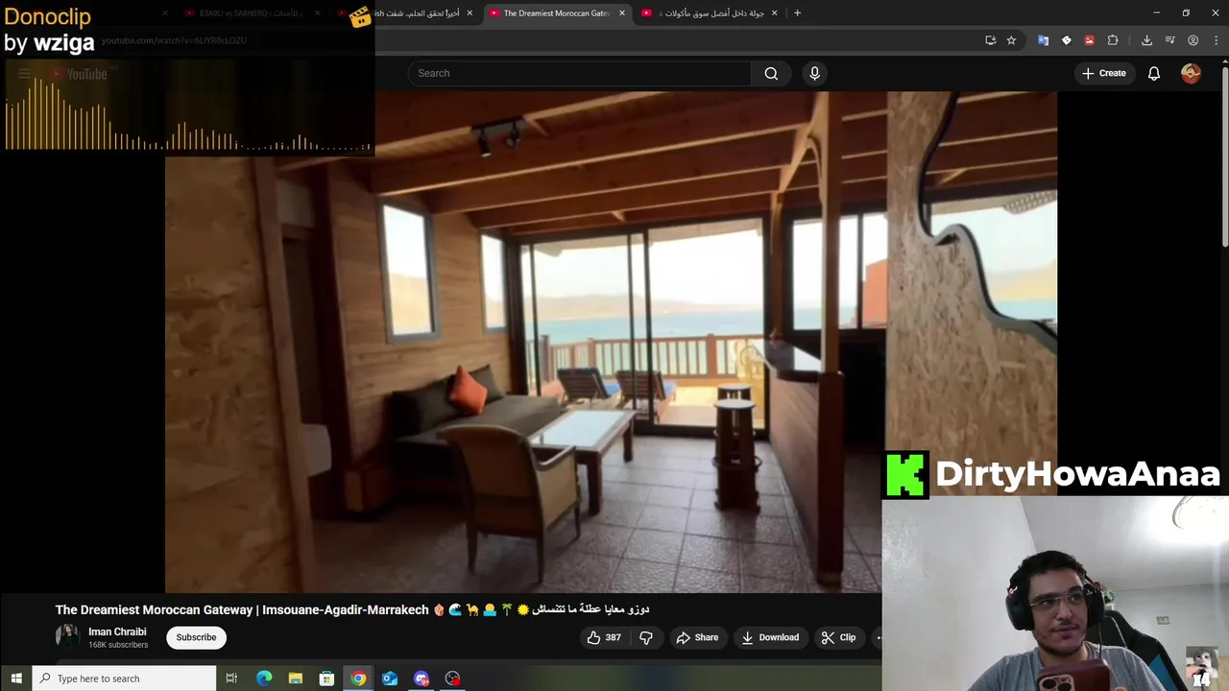
Task: Click the red image extension icon
Action: coord(1089,40)
